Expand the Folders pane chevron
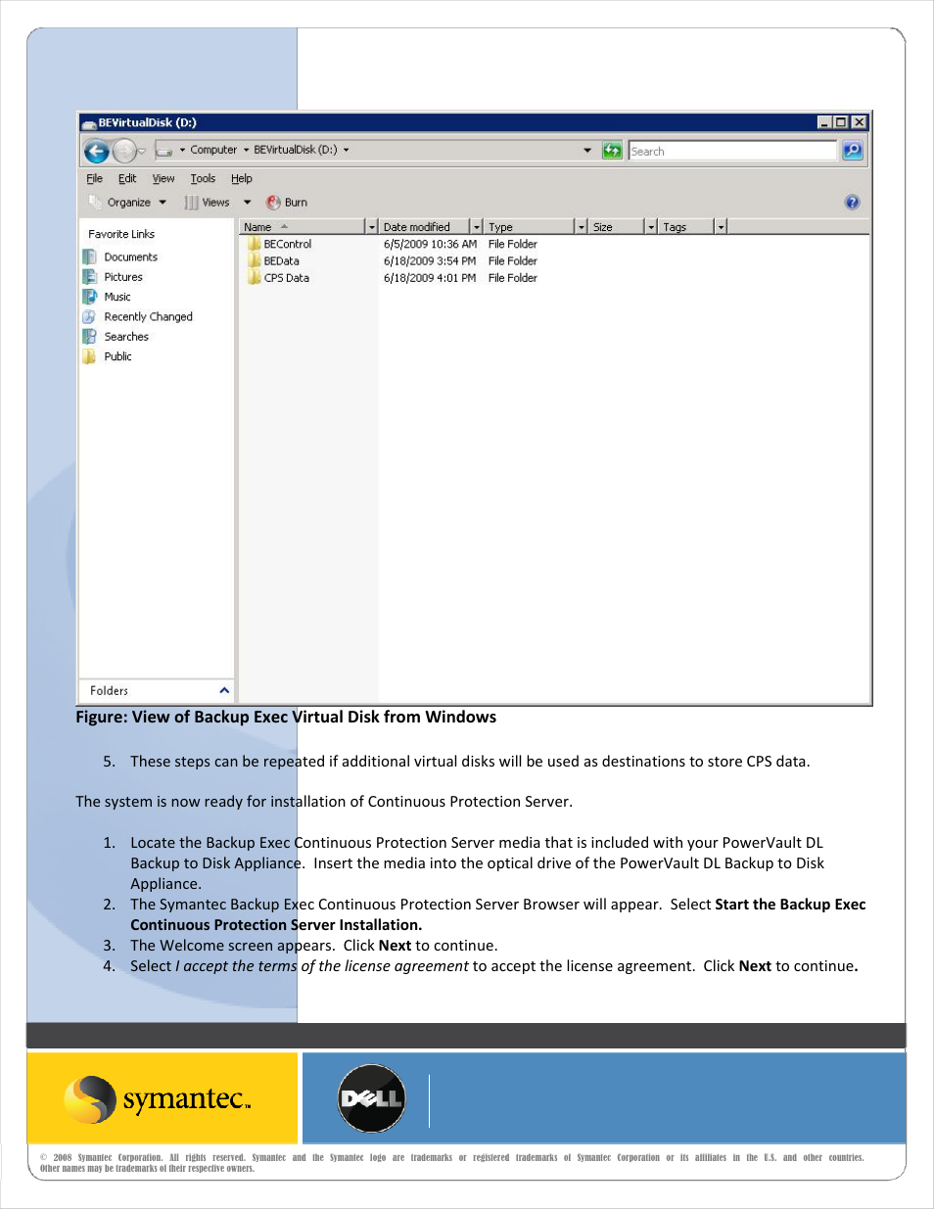The height and width of the screenshot is (1209, 934). (x=224, y=690)
